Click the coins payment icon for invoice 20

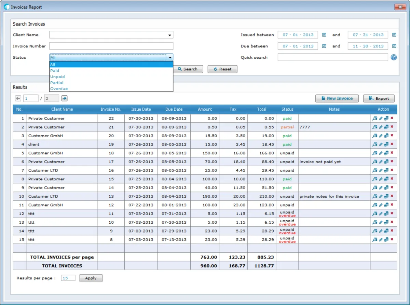[x=386, y=136]
